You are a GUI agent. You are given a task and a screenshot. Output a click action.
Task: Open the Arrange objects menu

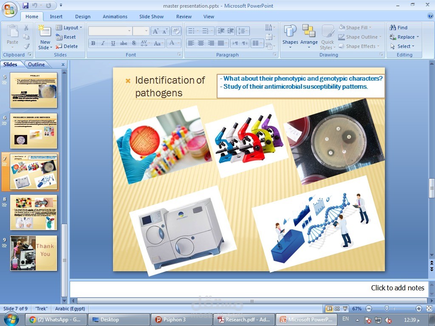(309, 36)
